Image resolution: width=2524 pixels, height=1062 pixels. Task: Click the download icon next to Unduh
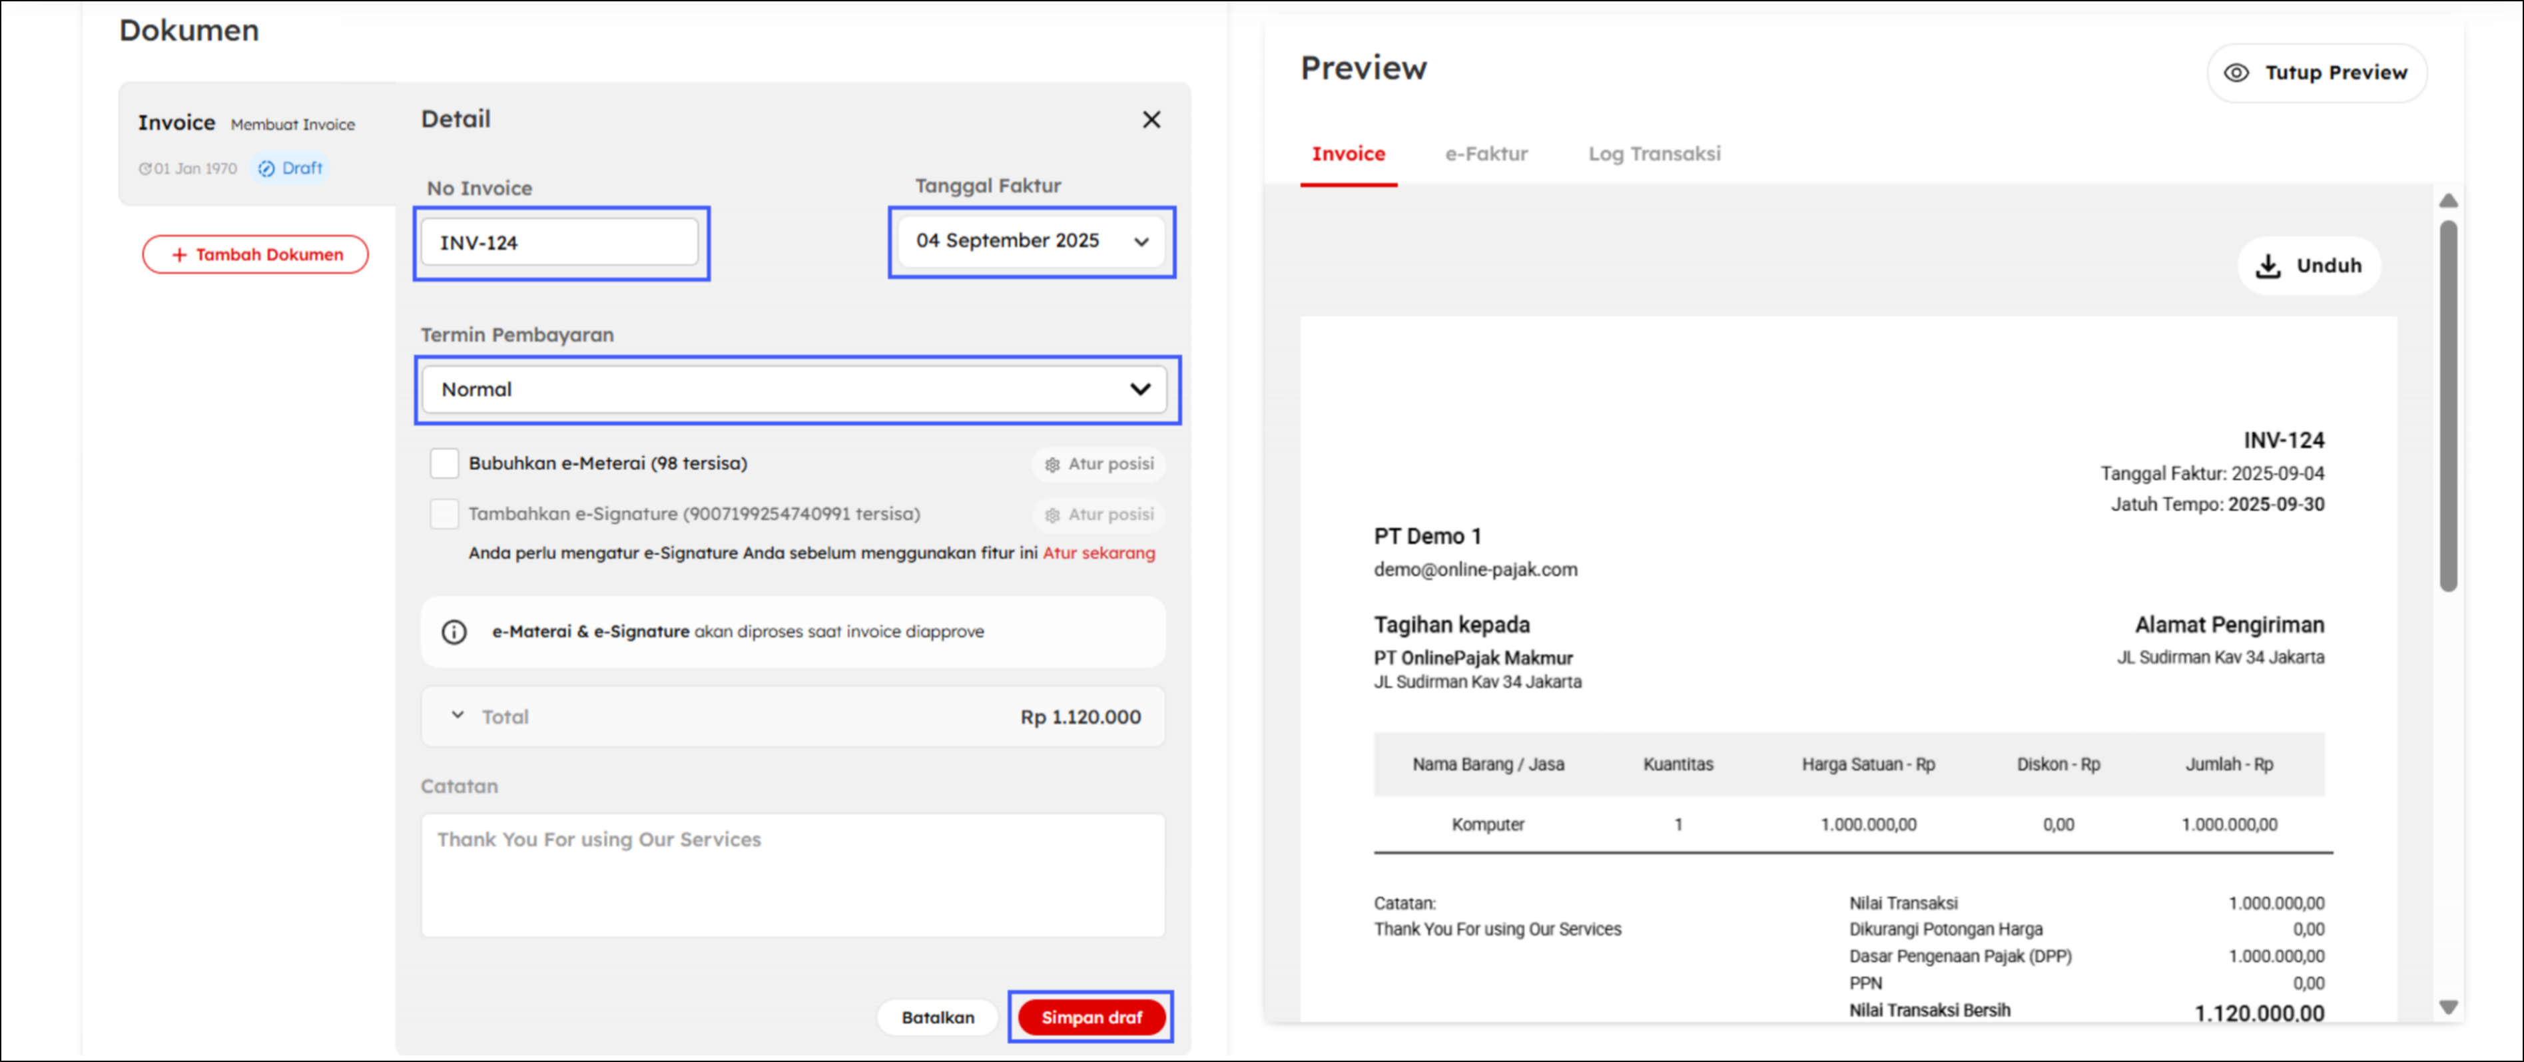coord(2268,266)
